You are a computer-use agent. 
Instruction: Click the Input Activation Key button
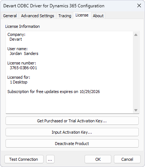tap(72, 132)
